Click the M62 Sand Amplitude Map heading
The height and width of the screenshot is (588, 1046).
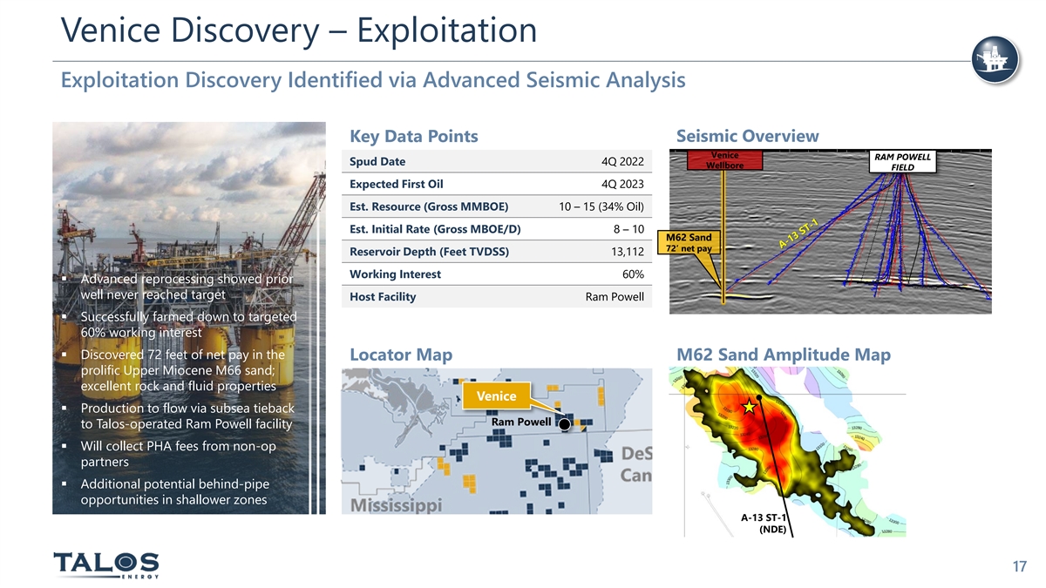[783, 355]
